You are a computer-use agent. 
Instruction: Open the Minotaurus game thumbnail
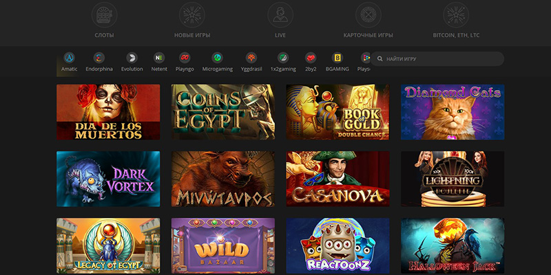223,179
